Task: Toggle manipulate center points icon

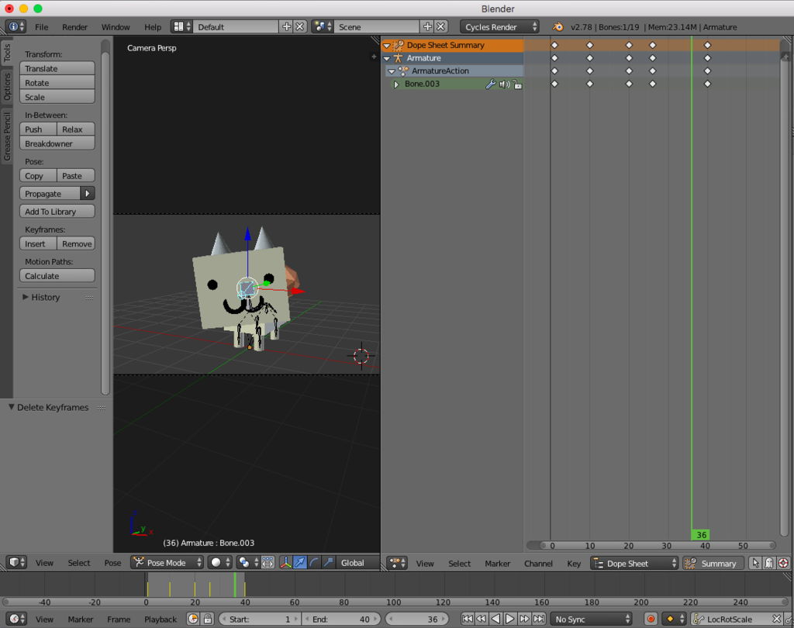Action: 268,563
